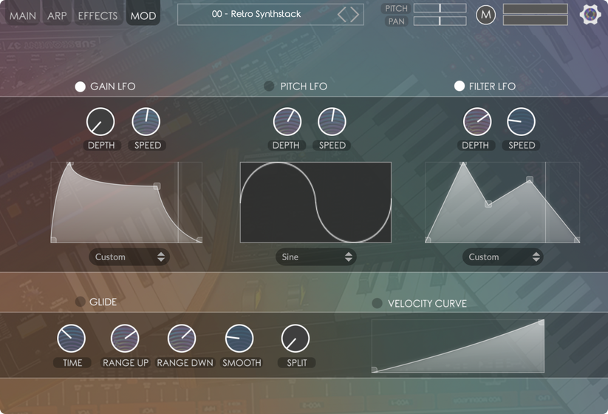Open the EFFECTS tab
608x414 pixels.
click(98, 16)
